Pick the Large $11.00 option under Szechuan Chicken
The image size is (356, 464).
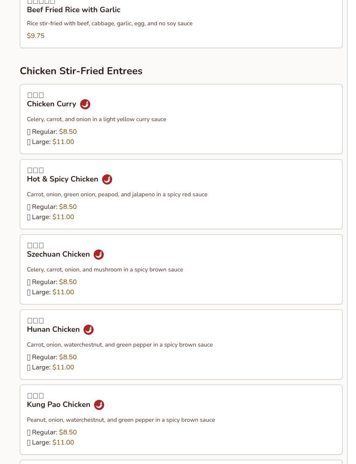(x=63, y=292)
